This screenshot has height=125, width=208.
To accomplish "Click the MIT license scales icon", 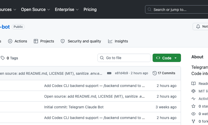I will (193, 91).
